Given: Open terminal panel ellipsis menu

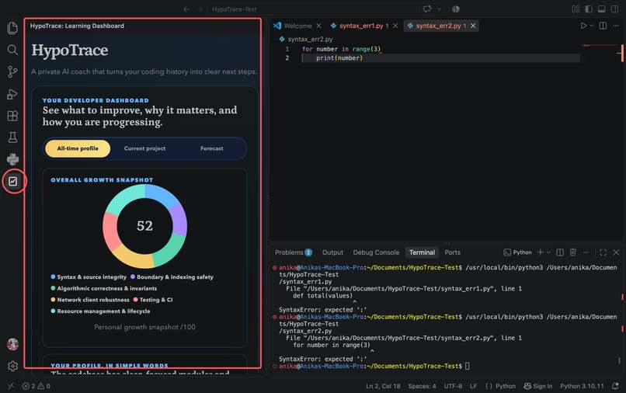Looking at the screenshot, I should click(586, 252).
